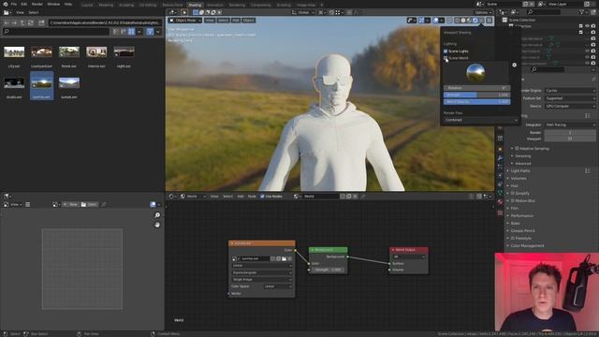The width and height of the screenshot is (599, 337).
Task: Click the file browser back arrow icon
Action: point(7,22)
